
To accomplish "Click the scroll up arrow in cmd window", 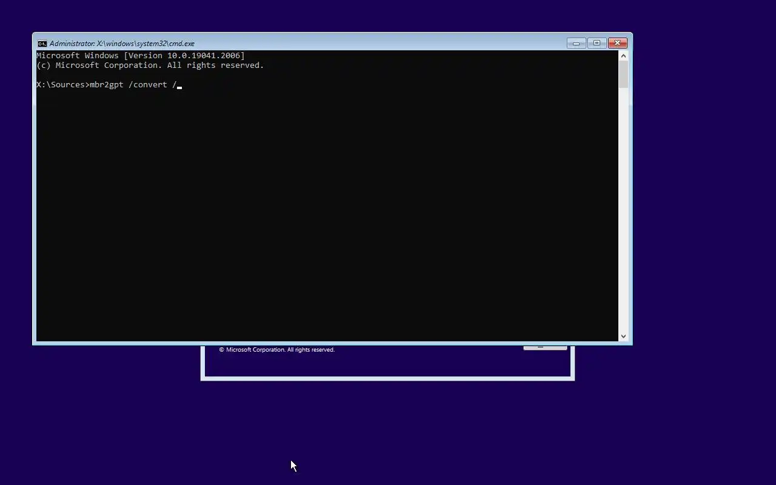I will pyautogui.click(x=623, y=56).
